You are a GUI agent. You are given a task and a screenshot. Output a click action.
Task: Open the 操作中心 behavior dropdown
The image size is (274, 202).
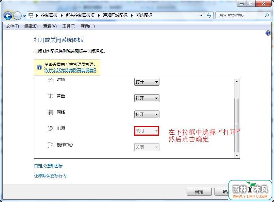[x=147, y=147]
